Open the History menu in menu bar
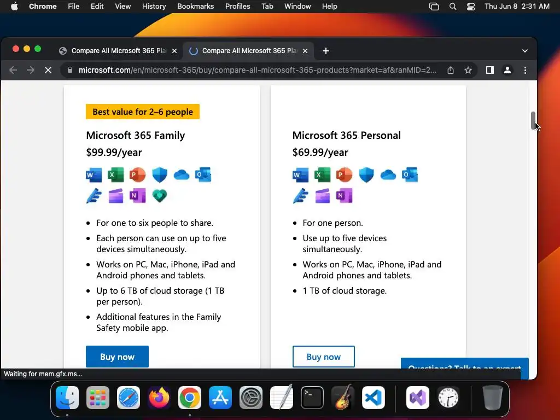Screen dimensions: 560x420 [154, 7]
